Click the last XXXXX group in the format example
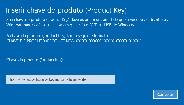This screenshot has width=184, height=105. [x=135, y=41]
